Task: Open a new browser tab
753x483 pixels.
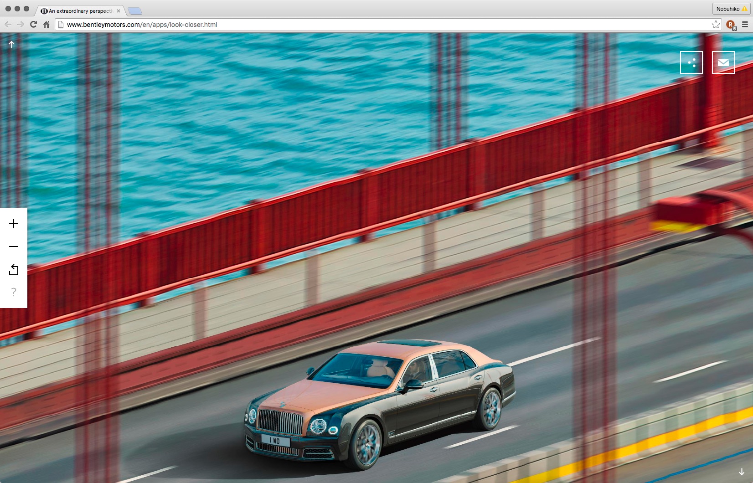Action: click(135, 11)
